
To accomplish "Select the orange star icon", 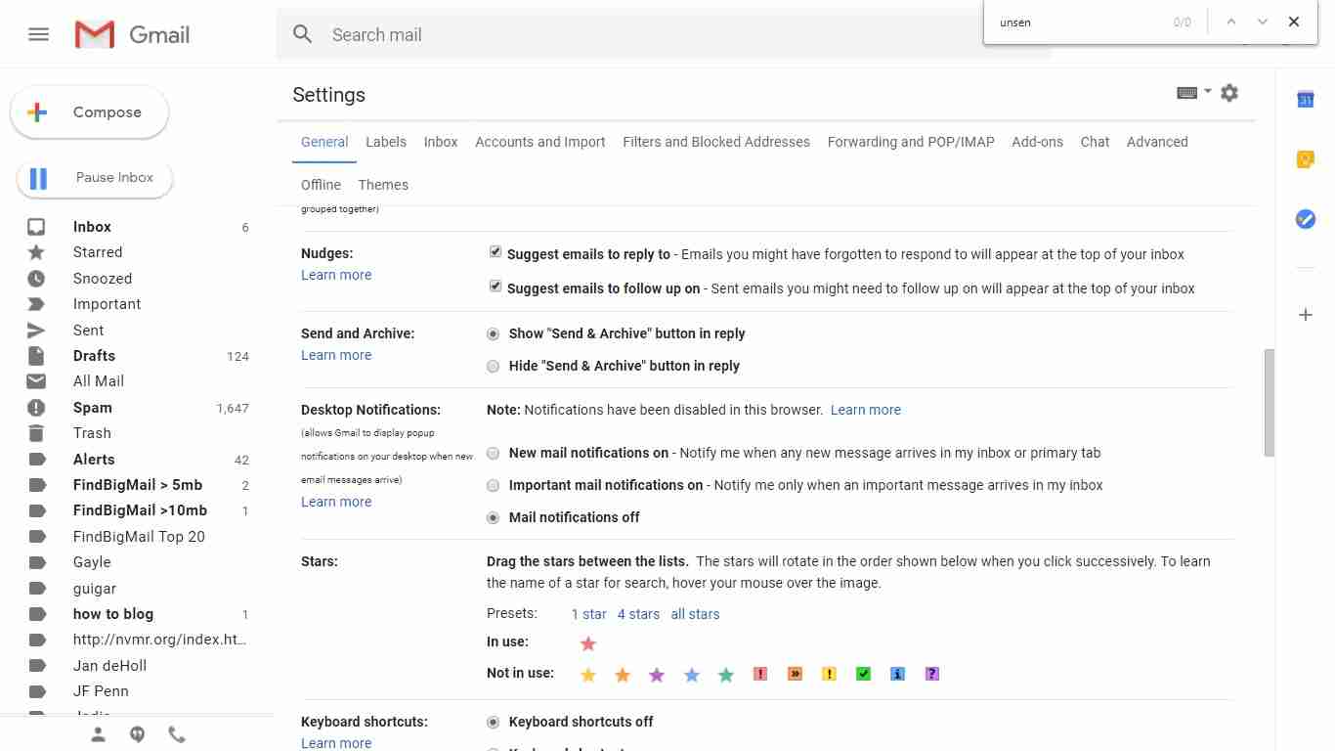I will coord(623,675).
